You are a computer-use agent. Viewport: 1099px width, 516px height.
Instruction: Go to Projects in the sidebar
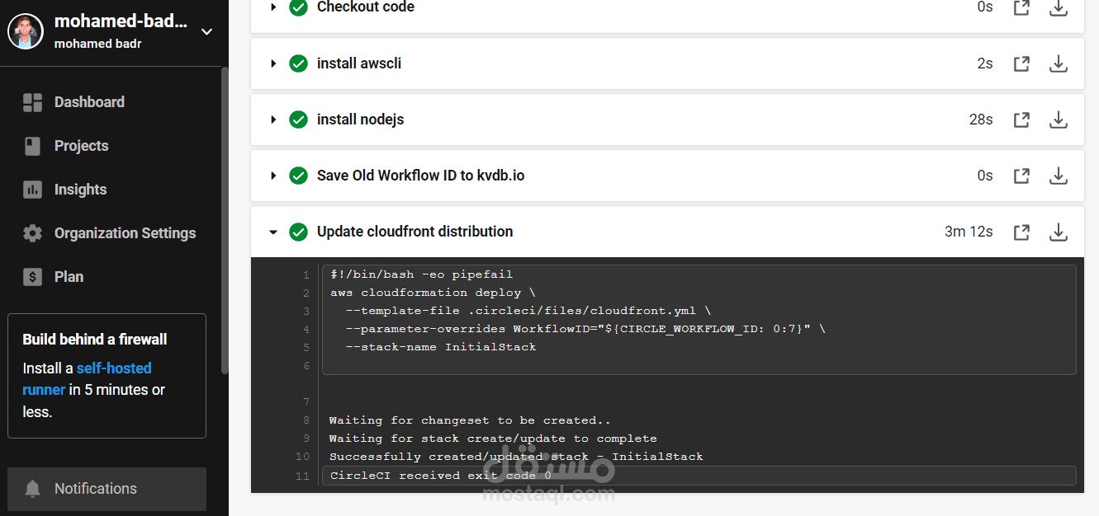click(81, 146)
